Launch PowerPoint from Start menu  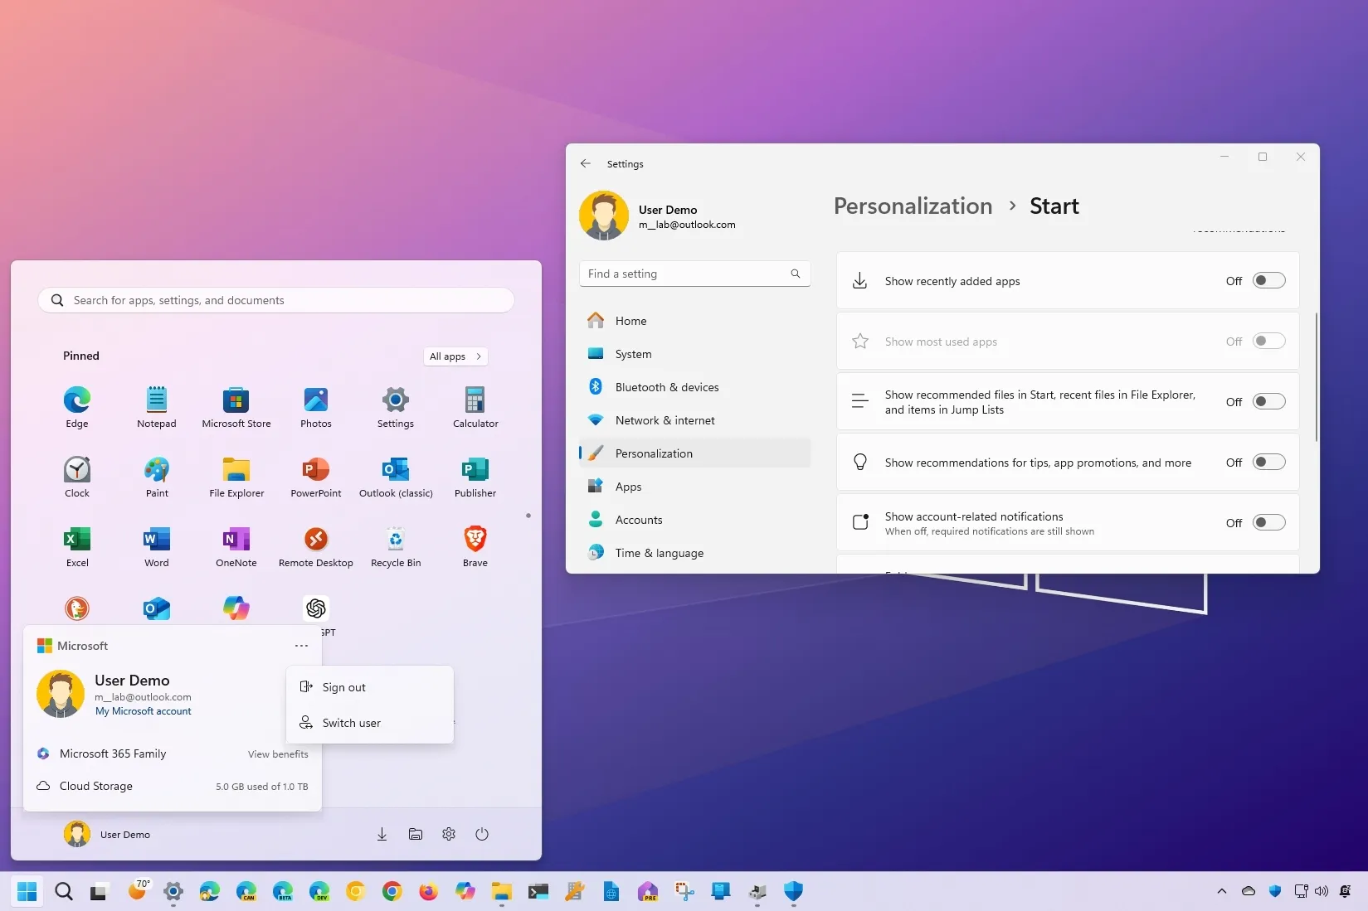316,476
